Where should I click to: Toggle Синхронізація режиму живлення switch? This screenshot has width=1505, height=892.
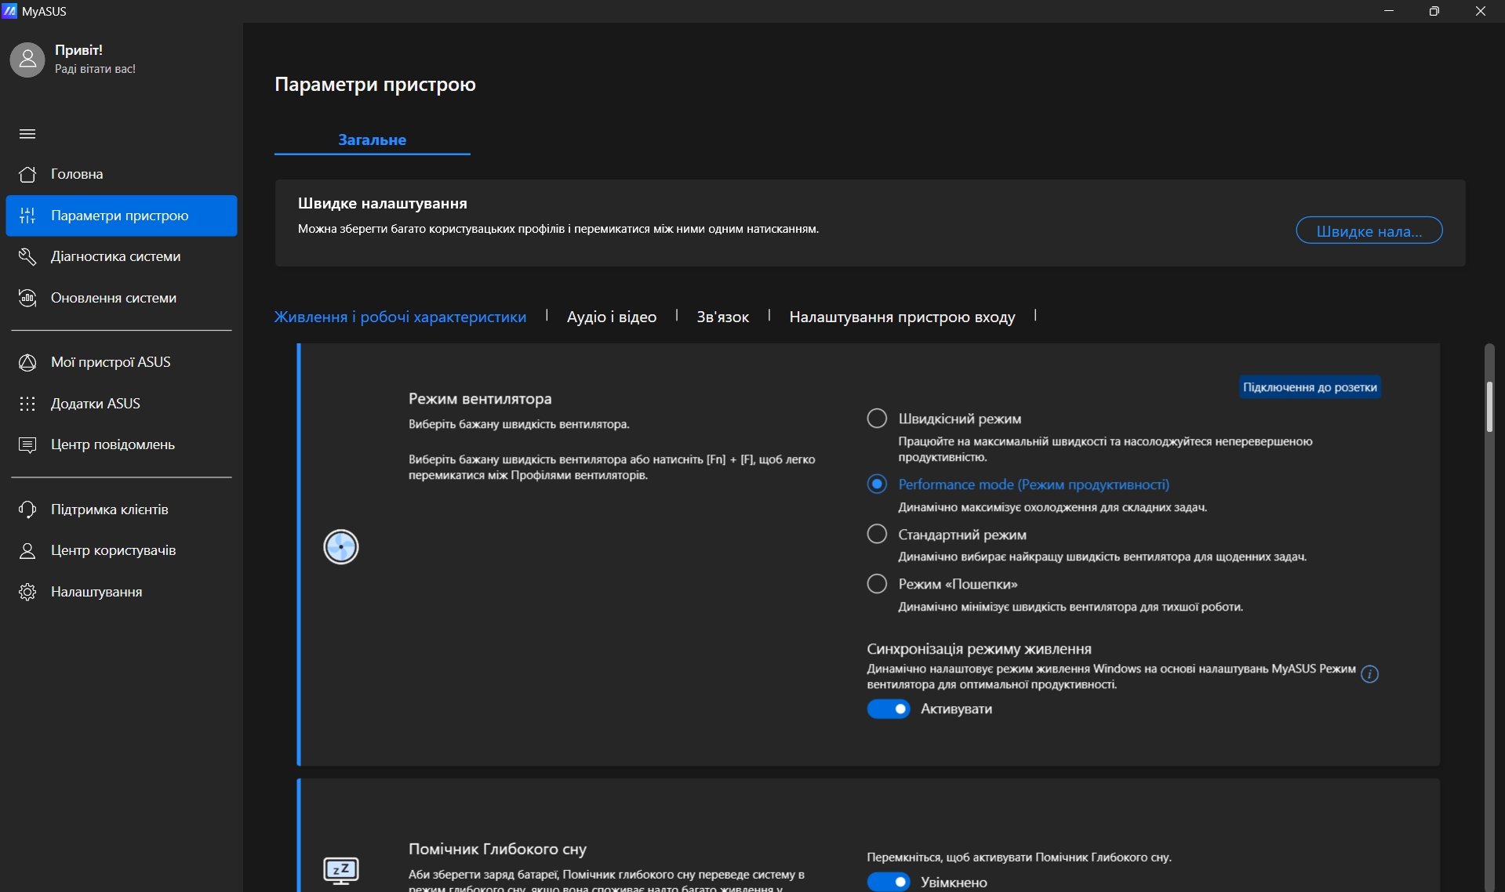(x=889, y=709)
